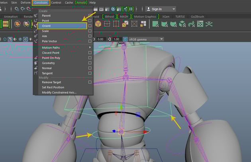251x162 pixels.
Task: Click the polygon cube shelf icon
Action: [x=98, y=24]
